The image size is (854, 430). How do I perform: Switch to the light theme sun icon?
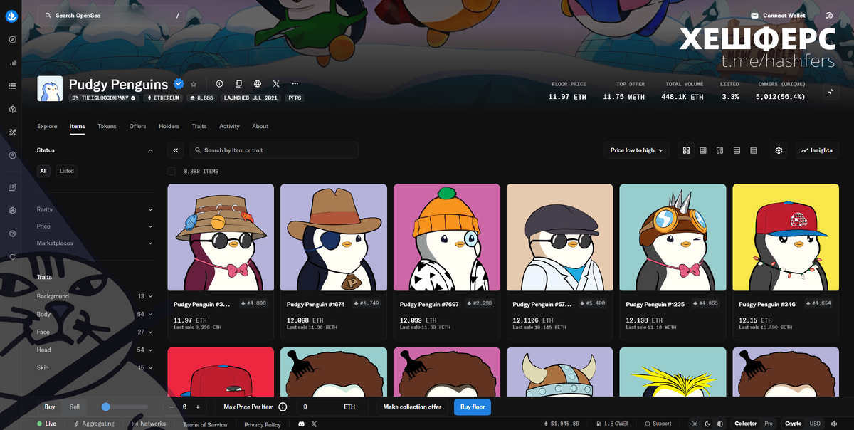(x=695, y=424)
